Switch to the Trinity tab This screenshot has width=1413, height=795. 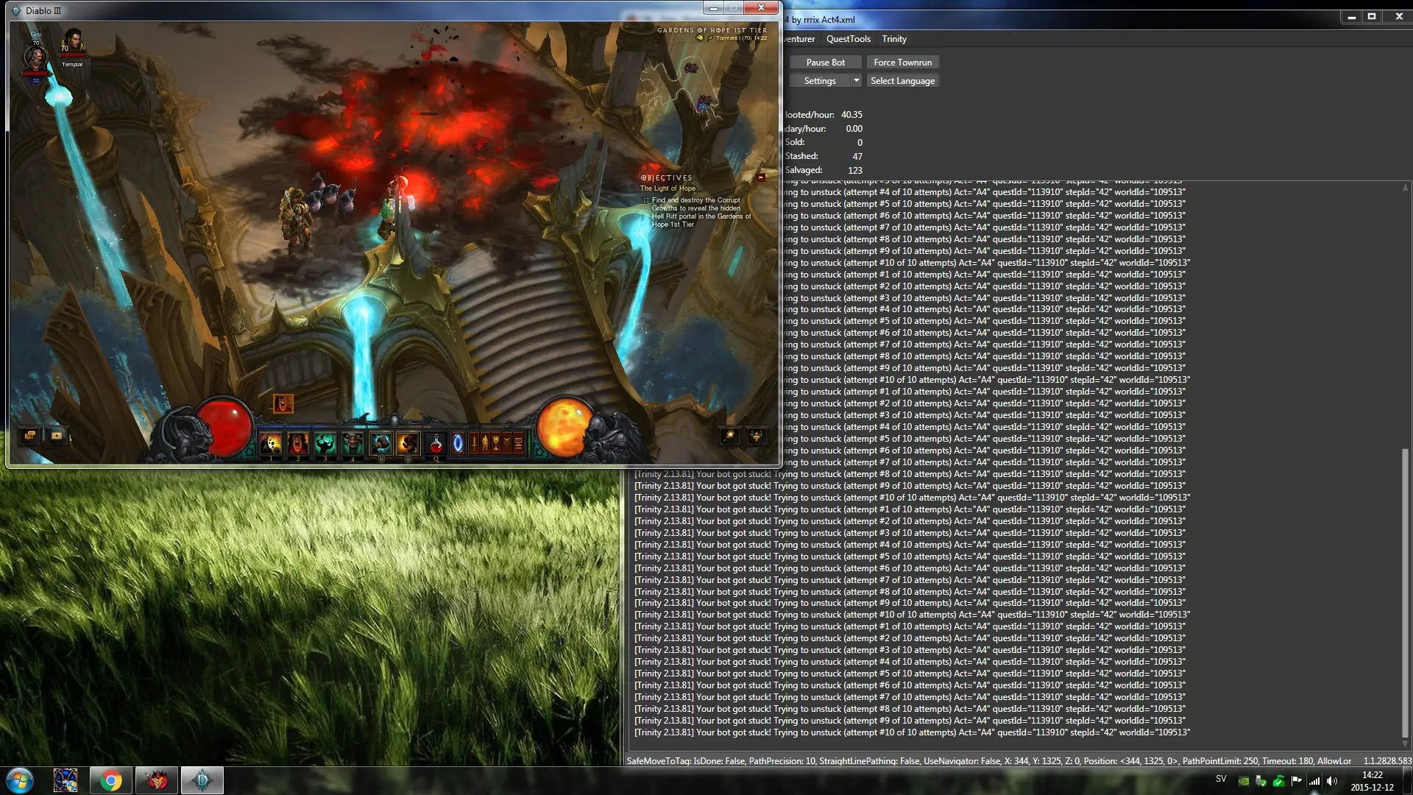(894, 39)
